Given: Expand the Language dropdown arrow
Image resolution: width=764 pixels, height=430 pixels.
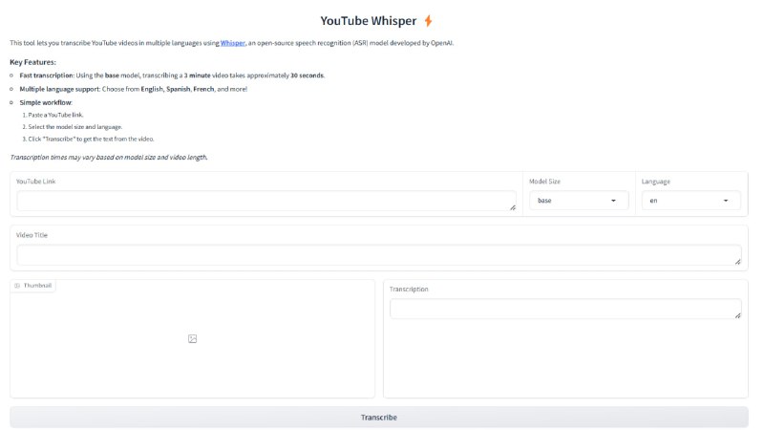Looking at the screenshot, I should pos(726,201).
